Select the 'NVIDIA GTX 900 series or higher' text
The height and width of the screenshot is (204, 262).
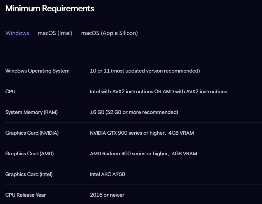[x=127, y=133]
